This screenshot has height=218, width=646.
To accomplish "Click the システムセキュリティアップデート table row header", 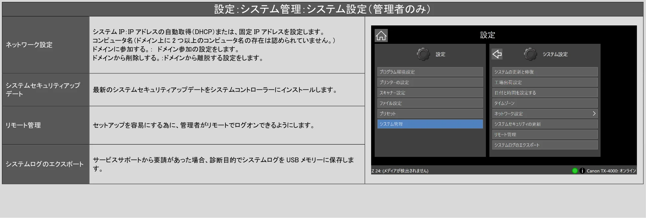I will coord(46,90).
